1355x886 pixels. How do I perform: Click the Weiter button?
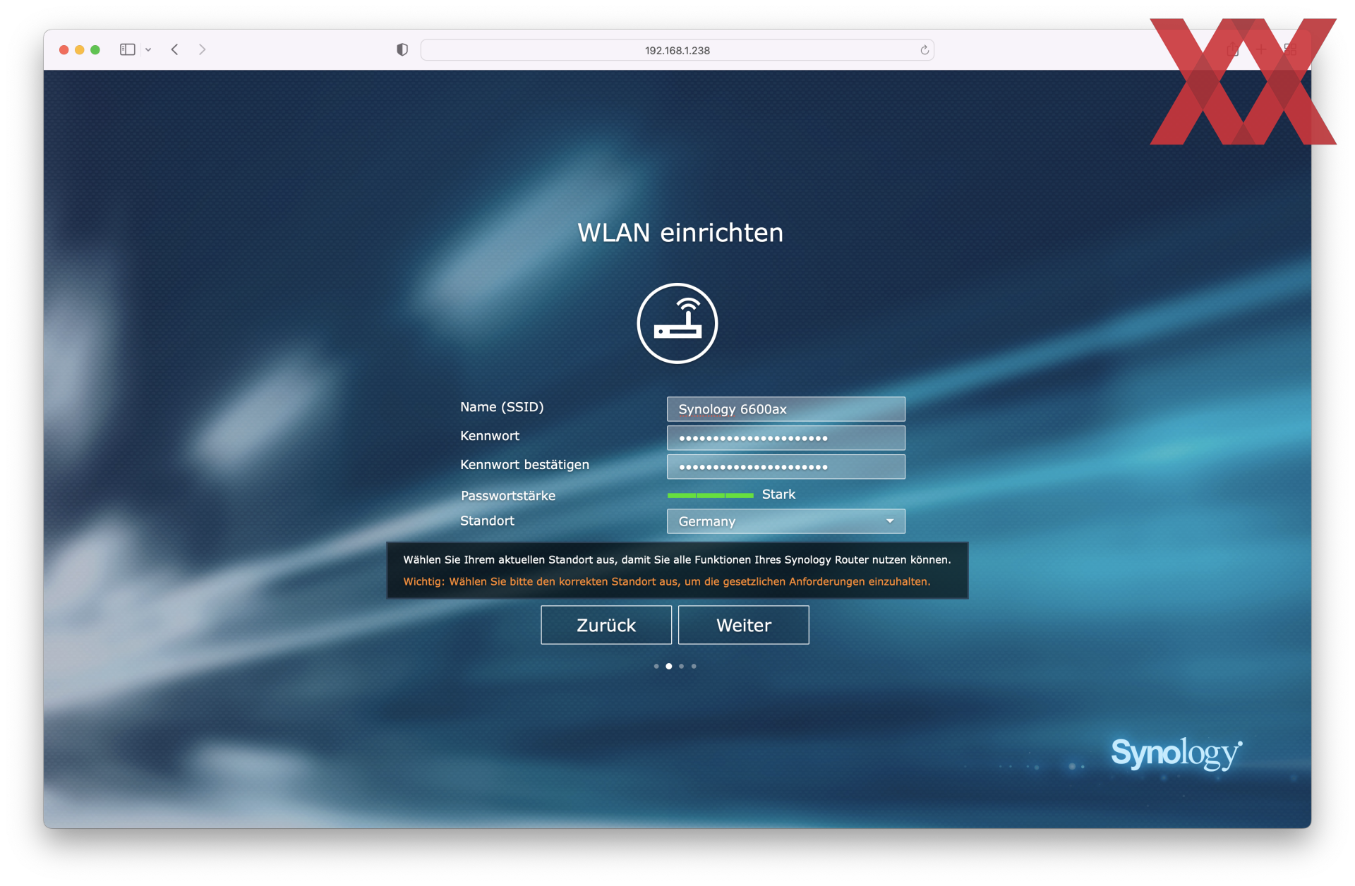coord(744,625)
